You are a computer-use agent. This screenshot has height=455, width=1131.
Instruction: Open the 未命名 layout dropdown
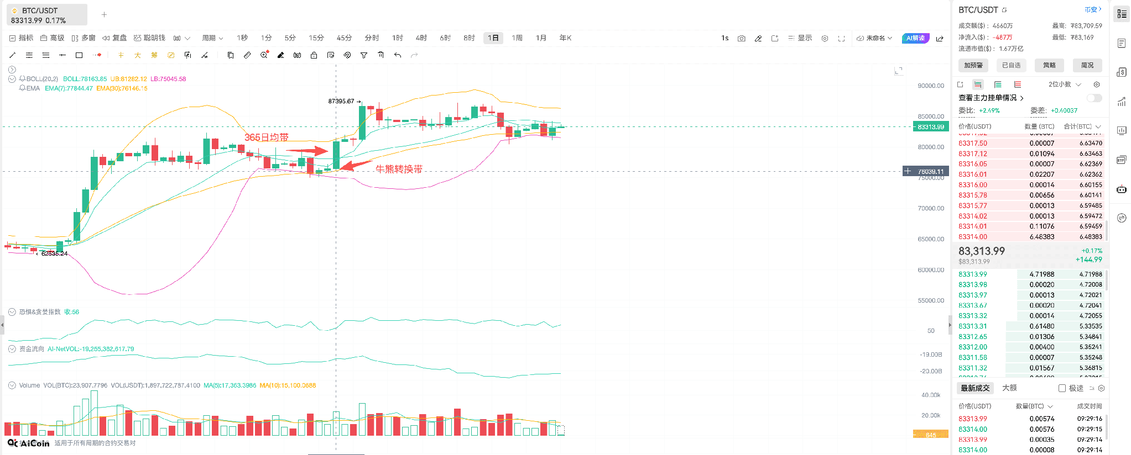pos(874,38)
